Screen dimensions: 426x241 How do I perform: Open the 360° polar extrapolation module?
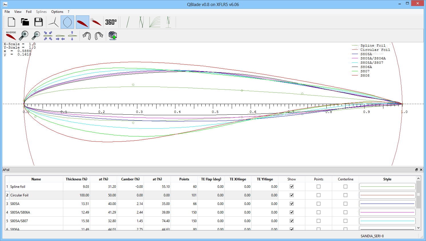(111, 22)
